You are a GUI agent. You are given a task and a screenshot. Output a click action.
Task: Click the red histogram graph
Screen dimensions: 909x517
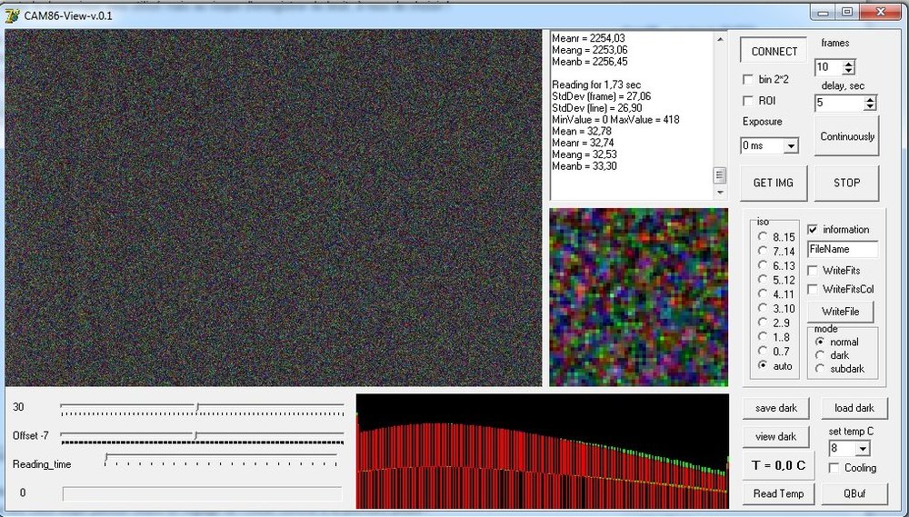coord(542,452)
